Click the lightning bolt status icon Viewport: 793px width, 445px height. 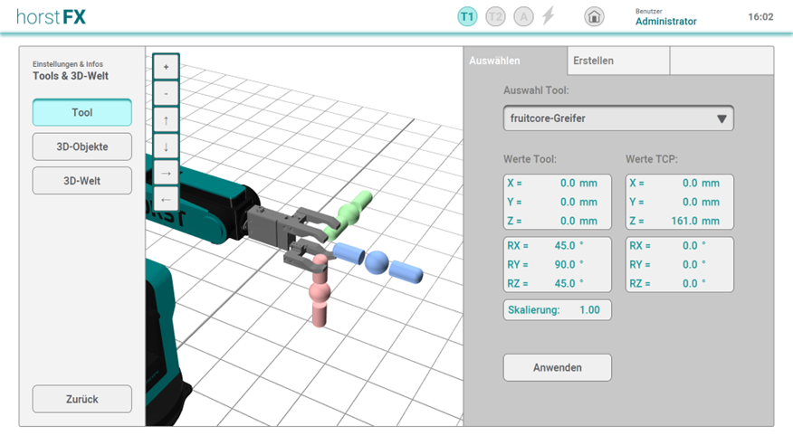click(x=549, y=16)
